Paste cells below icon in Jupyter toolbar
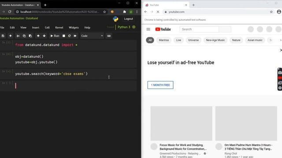Image resolution: width=282 pixels, height=158 pixels. point(30,36)
